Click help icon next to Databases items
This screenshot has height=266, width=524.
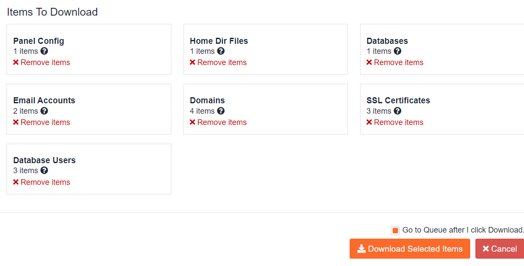click(397, 51)
